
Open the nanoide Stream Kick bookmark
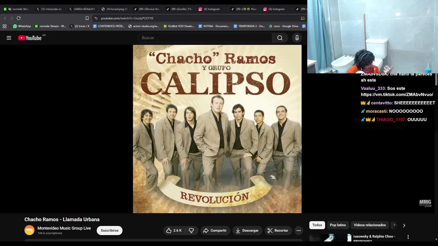(x=50, y=26)
